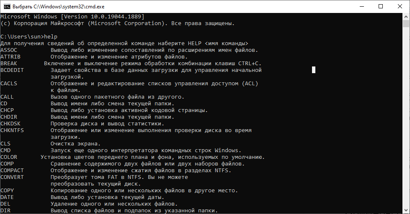410x214 pixels.
Task: Click the empty vertical scrollbar track
Action: (406, 125)
